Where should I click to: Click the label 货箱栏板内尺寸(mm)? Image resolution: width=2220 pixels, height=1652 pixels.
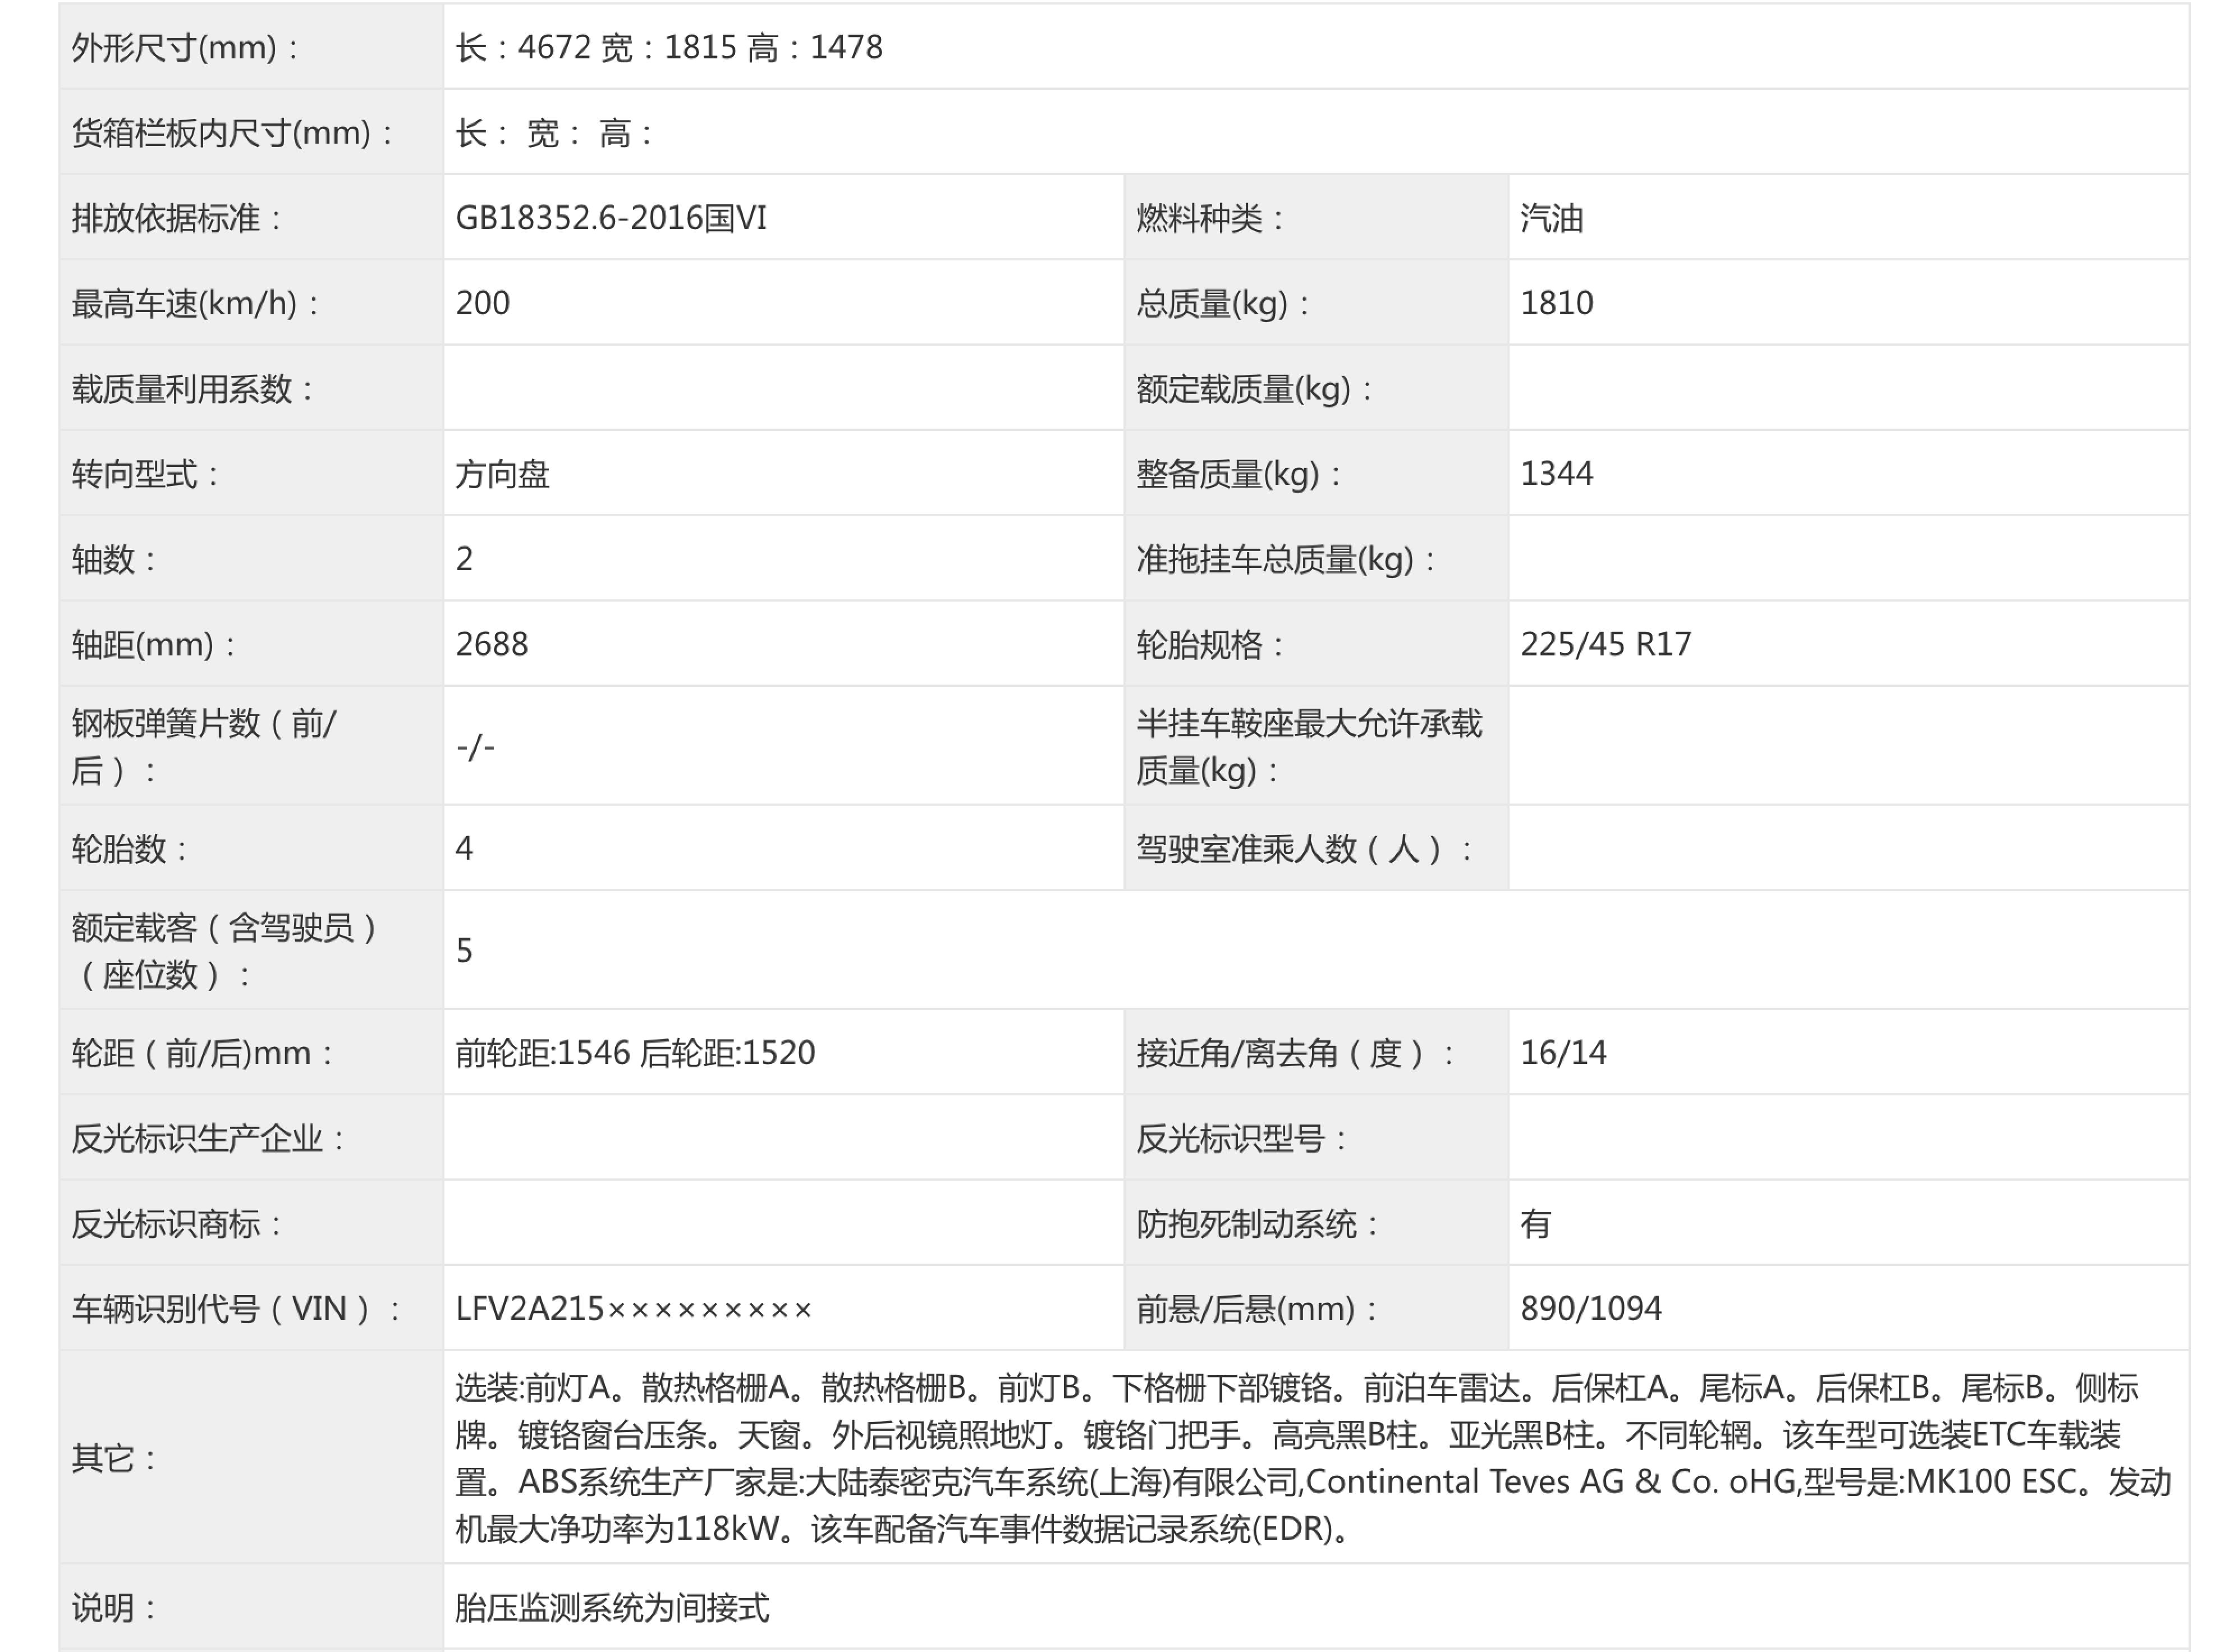tap(232, 132)
